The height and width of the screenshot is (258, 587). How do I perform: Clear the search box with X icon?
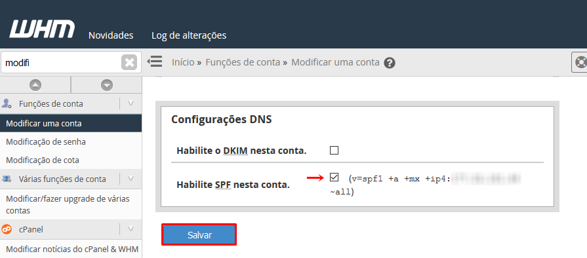(129, 62)
